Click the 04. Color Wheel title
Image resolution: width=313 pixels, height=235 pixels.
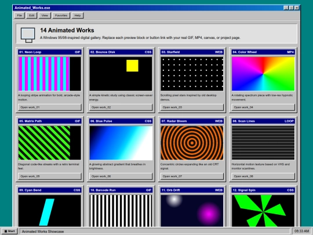click(245, 52)
